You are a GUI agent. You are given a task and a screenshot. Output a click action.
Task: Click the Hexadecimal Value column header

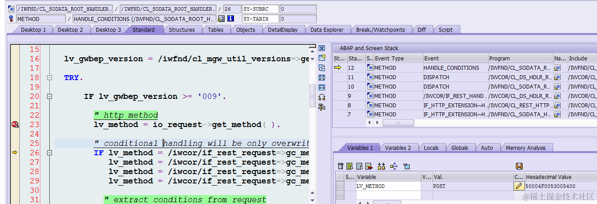tap(560, 177)
